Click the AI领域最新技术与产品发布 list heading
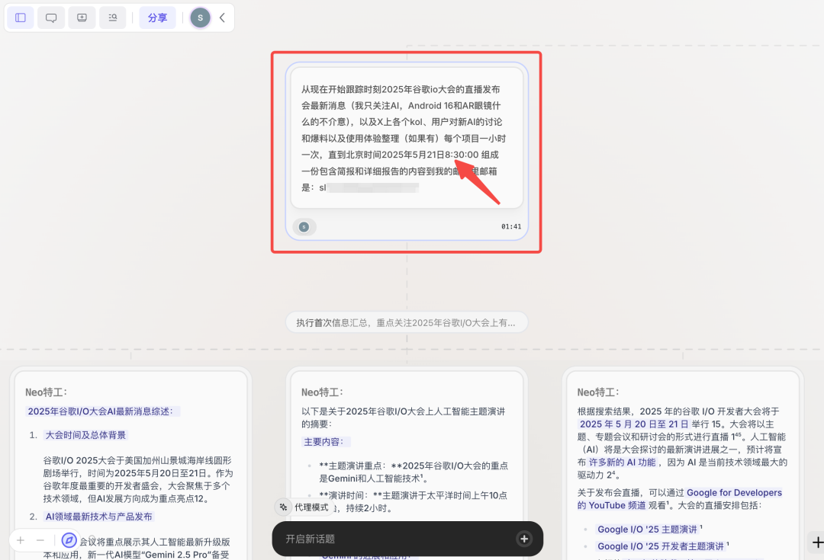 [98, 517]
